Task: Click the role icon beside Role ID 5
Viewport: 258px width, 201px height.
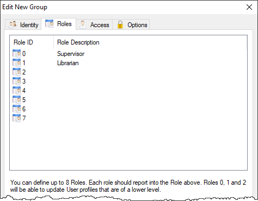Action: click(x=17, y=100)
